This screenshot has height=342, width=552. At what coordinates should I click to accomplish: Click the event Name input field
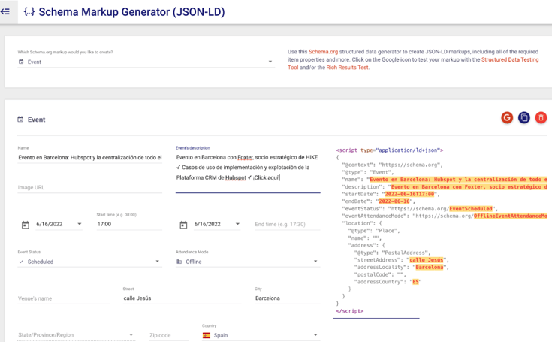coord(90,157)
